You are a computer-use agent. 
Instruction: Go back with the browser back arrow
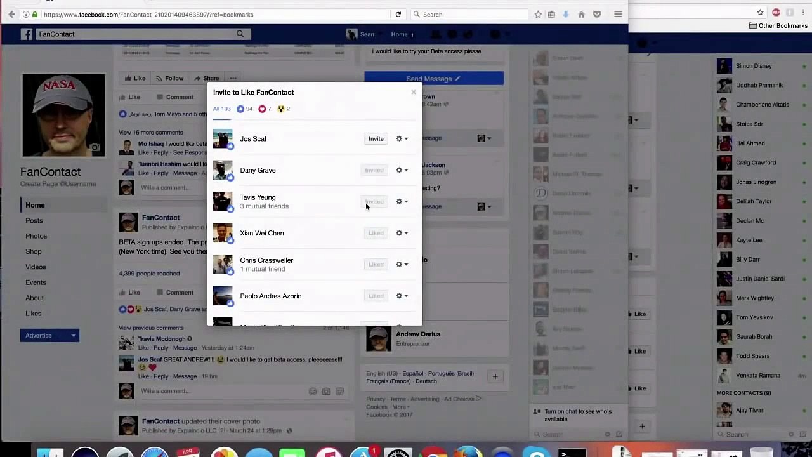[x=11, y=15]
